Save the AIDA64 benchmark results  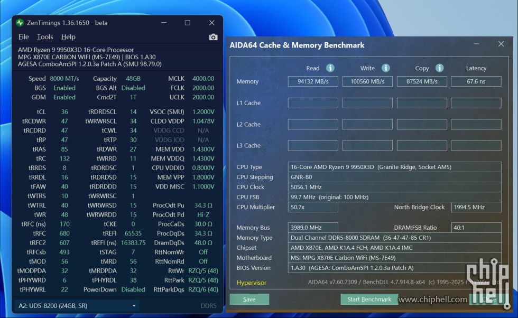click(249, 299)
